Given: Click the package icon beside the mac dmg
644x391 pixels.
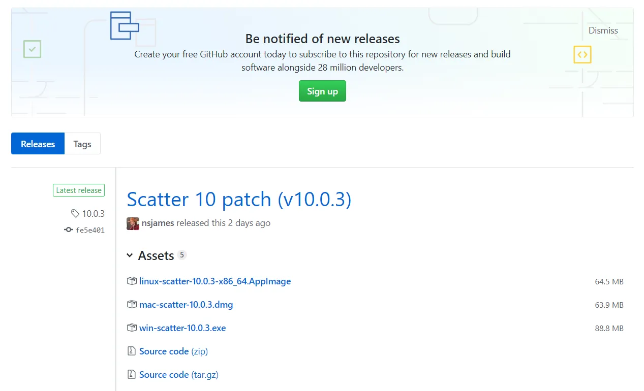Looking at the screenshot, I should point(132,305).
